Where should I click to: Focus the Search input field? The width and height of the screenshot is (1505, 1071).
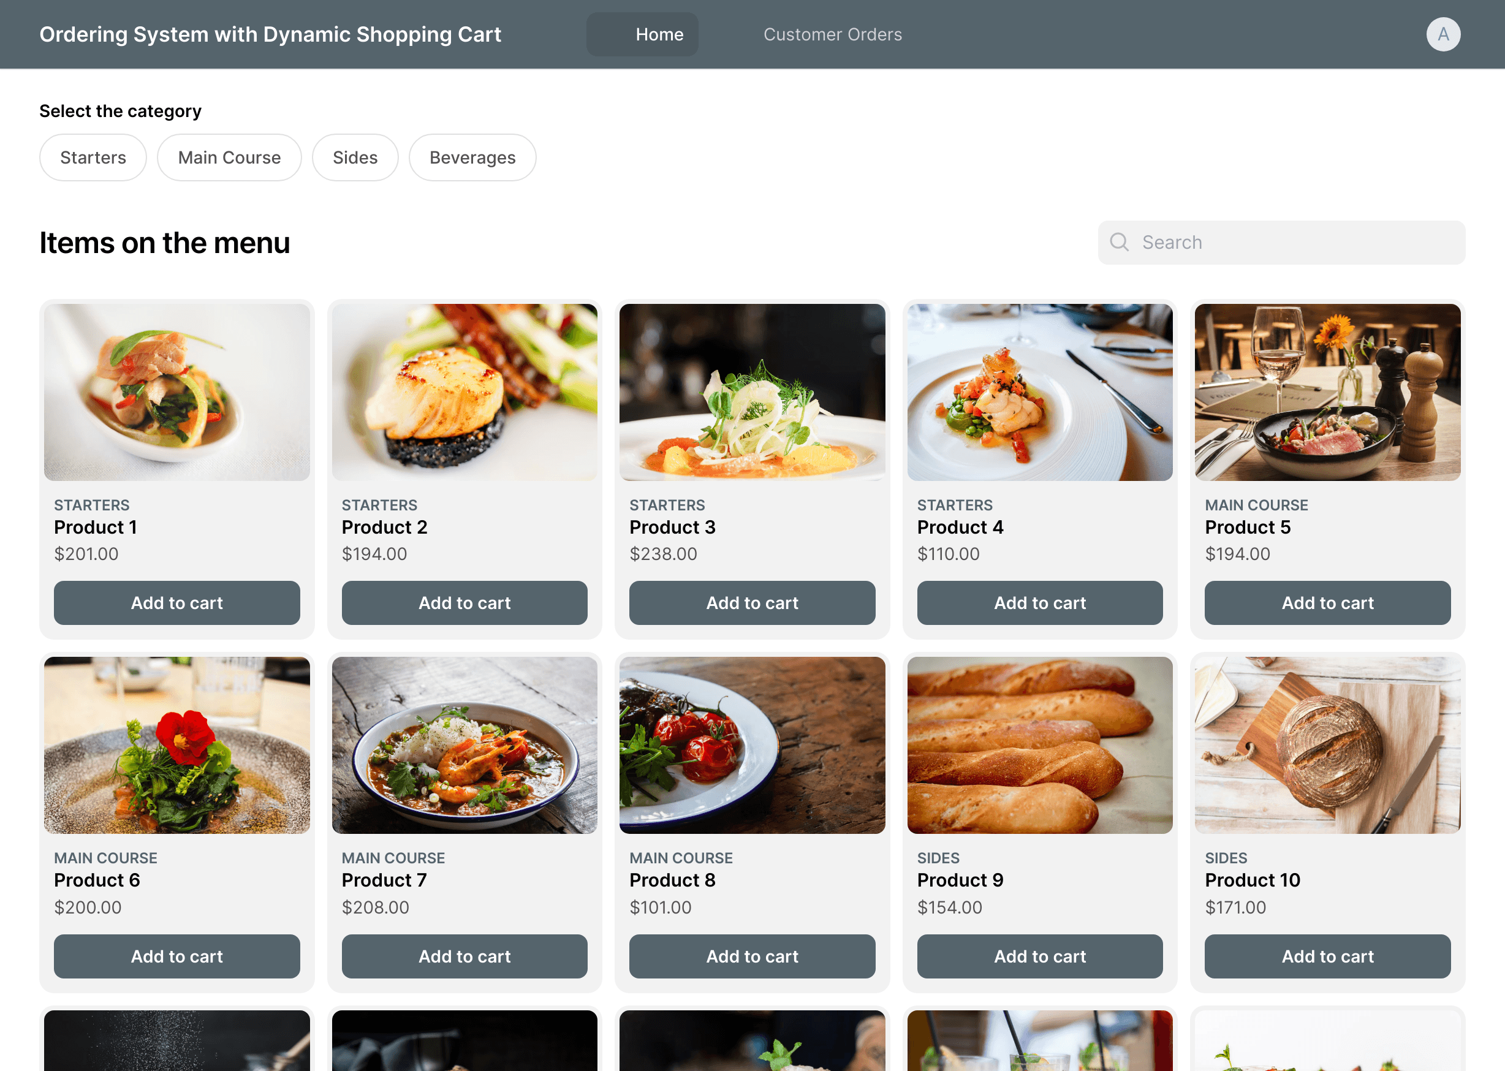pyautogui.click(x=1281, y=242)
